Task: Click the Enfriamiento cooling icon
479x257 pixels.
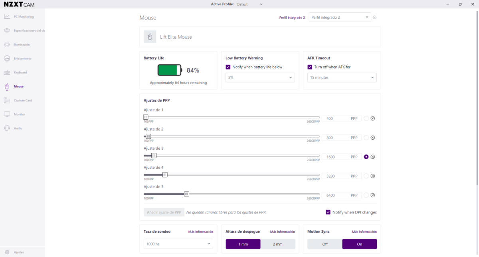Action: (7, 59)
